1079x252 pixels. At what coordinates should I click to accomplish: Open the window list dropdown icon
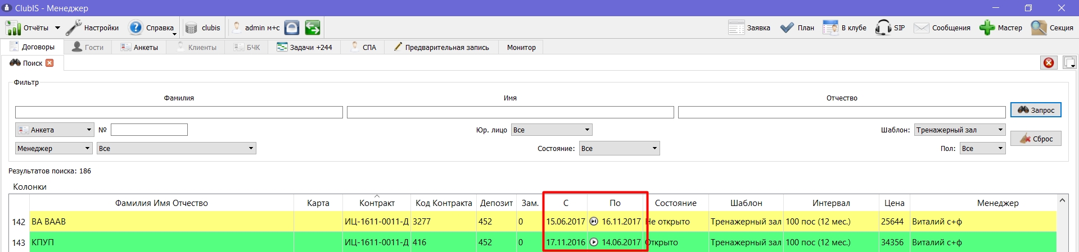(1069, 63)
